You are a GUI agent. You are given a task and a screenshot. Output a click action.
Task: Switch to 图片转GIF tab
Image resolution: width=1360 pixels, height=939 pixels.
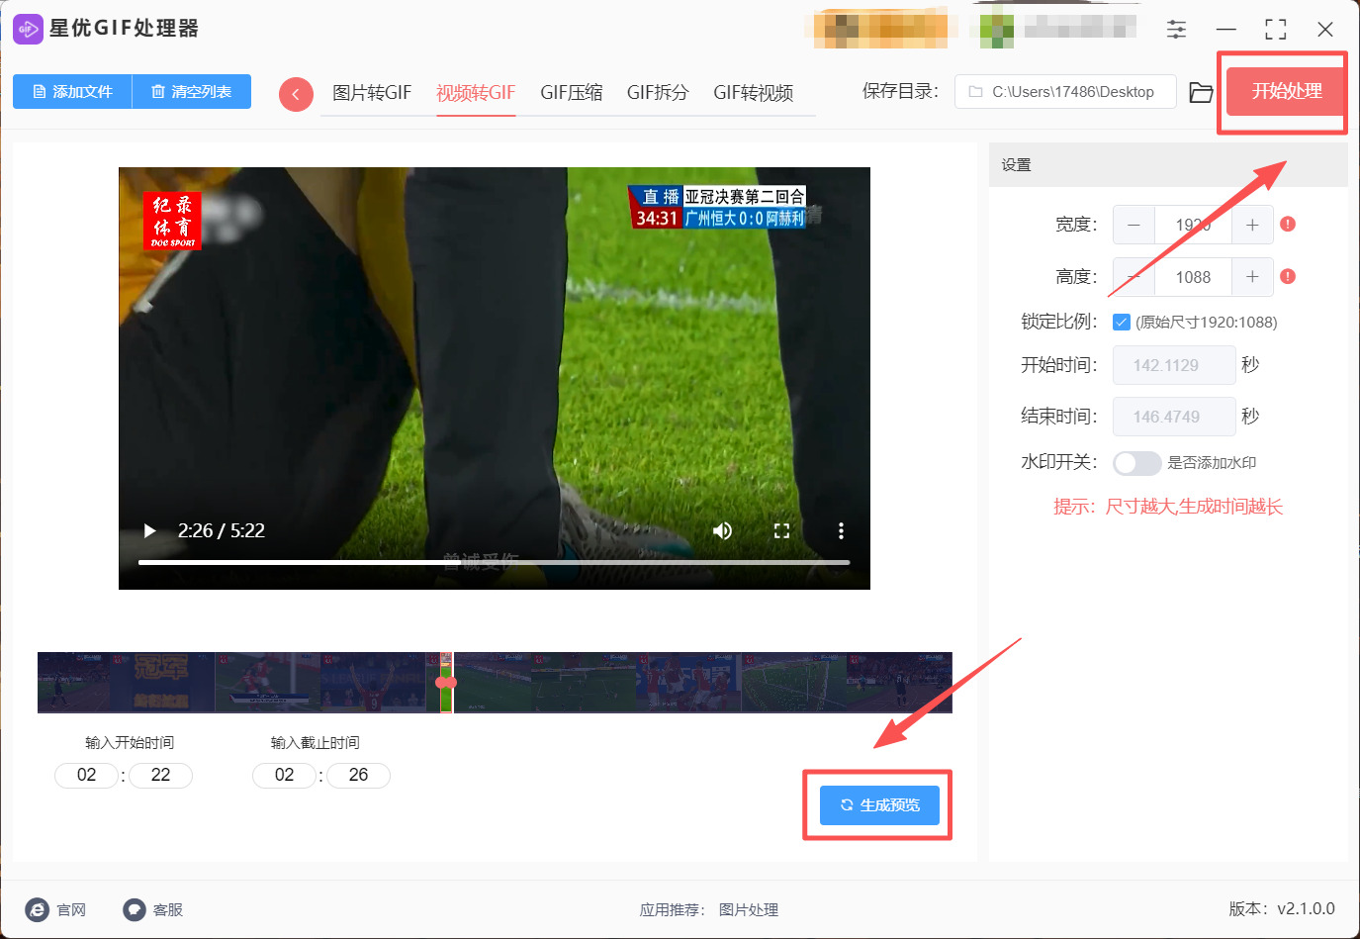[372, 93]
